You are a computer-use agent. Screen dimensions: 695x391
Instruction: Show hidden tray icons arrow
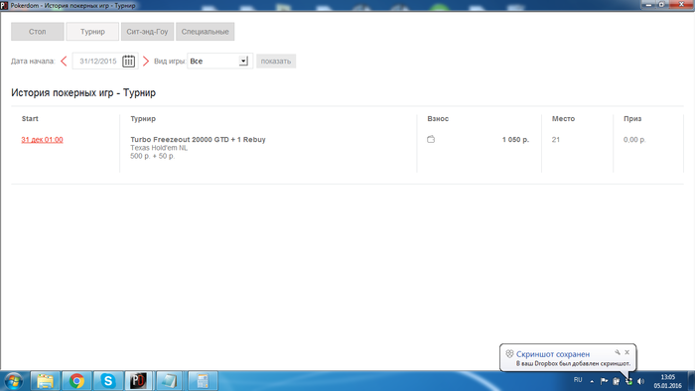coord(592,381)
